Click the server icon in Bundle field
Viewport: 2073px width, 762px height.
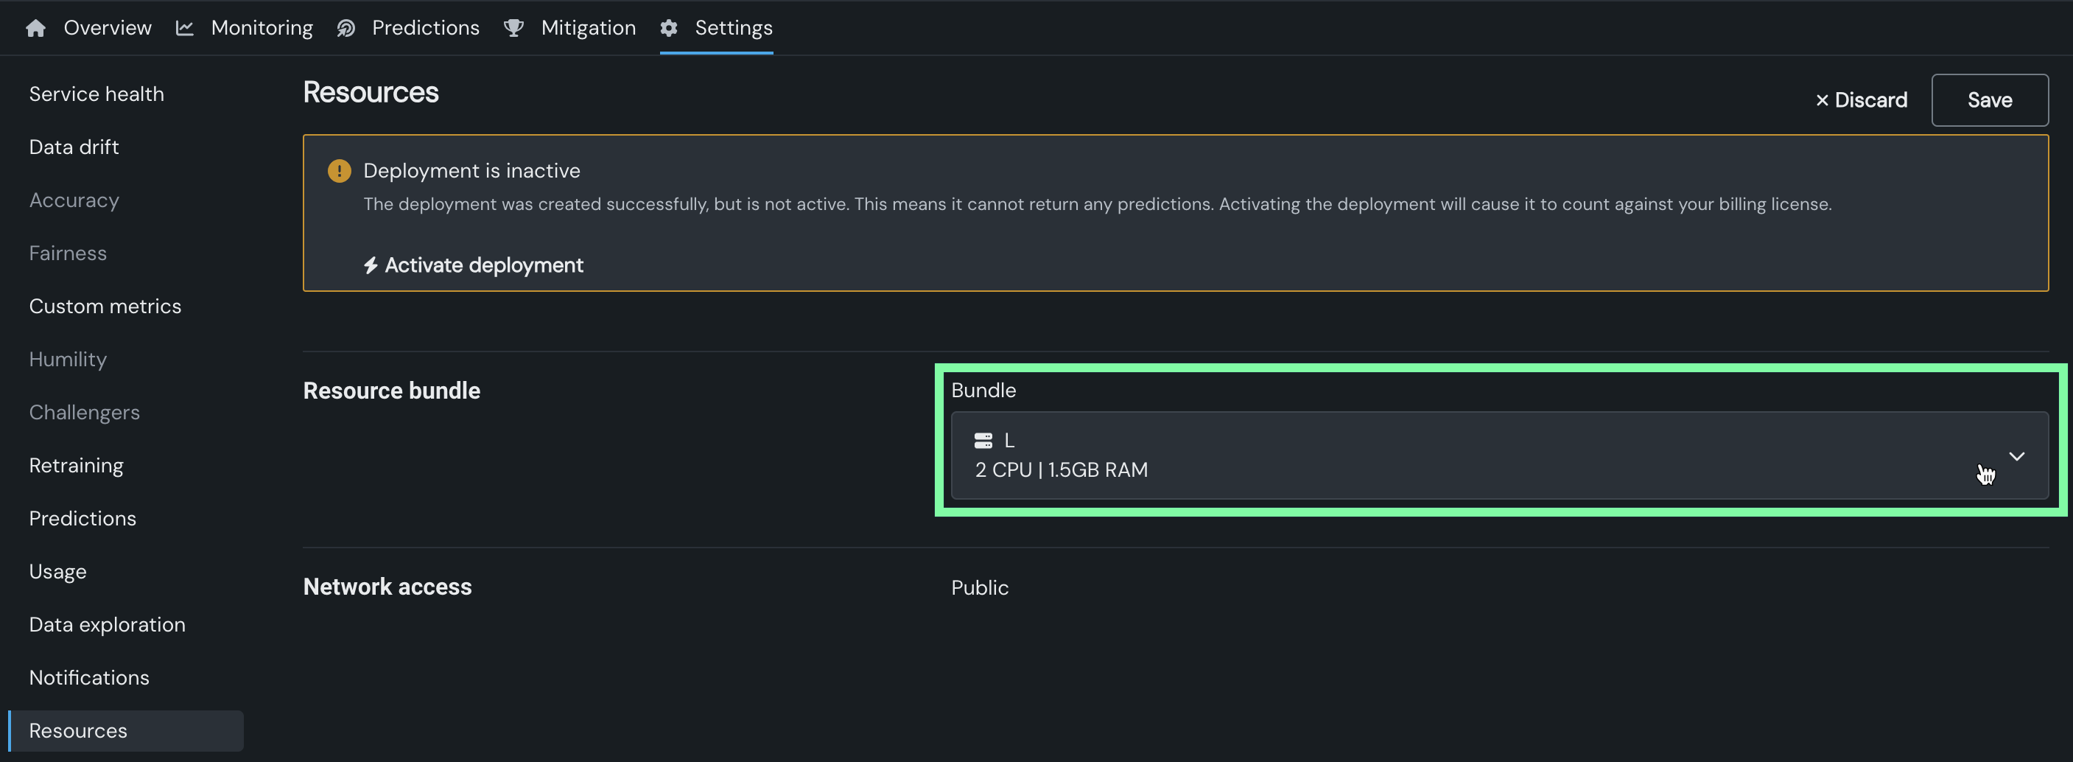pos(983,440)
